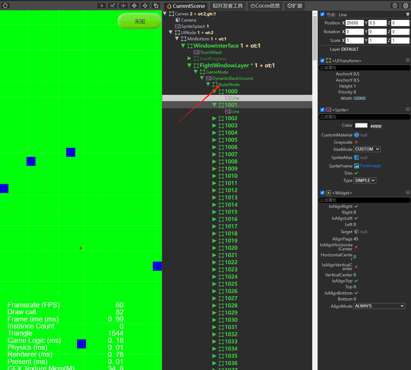411x370 pixels.
Task: Click the TouchMask node sprite icon
Action: tap(197, 52)
